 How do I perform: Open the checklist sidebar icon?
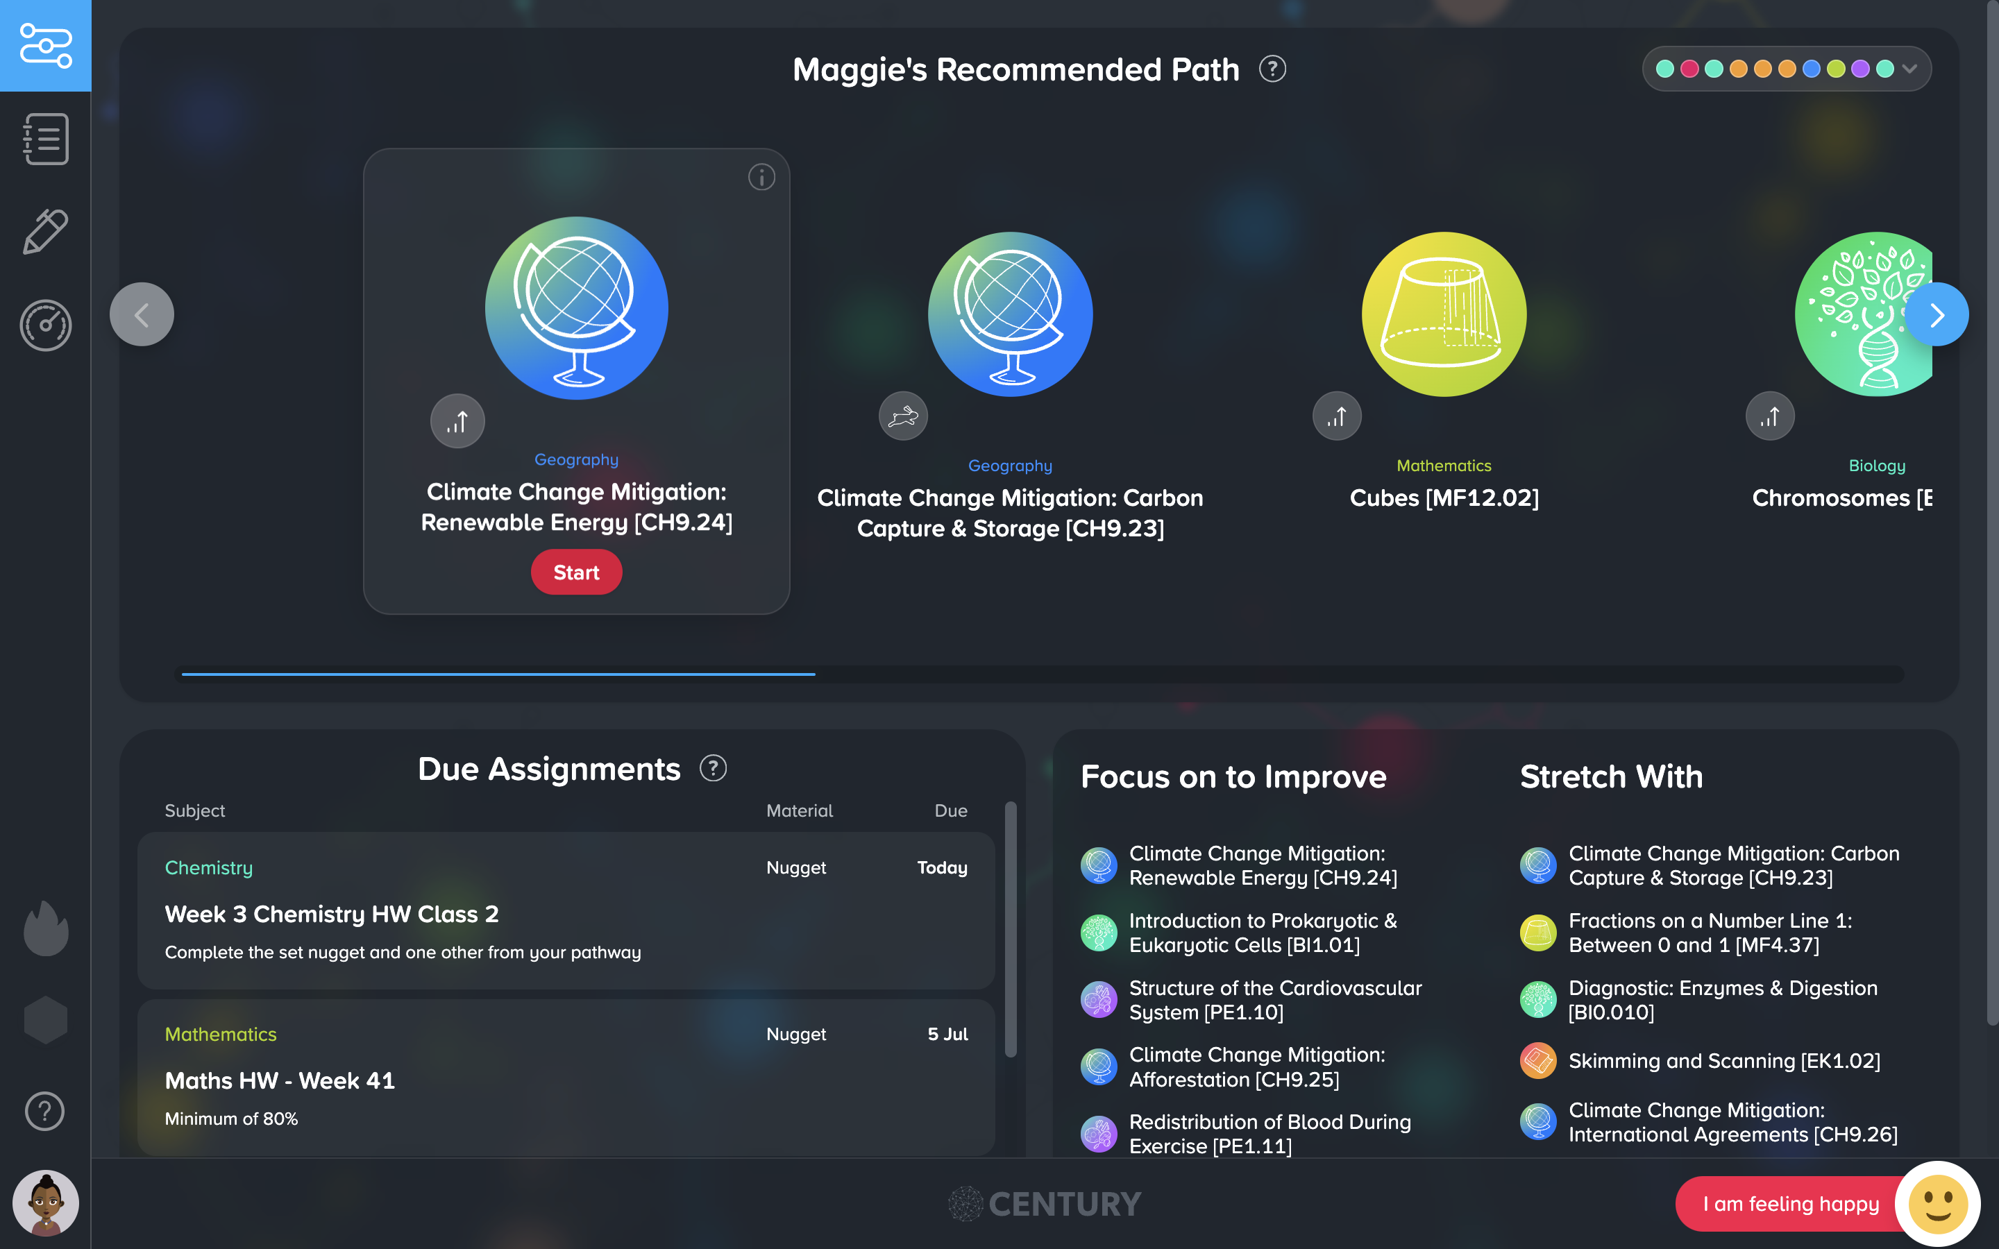[45, 139]
